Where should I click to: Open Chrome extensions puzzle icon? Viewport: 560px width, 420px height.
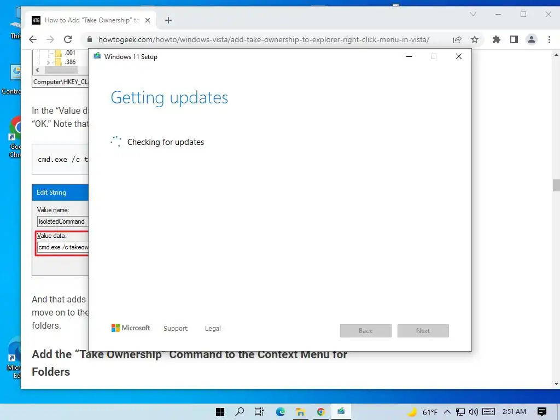pyautogui.click(x=497, y=39)
